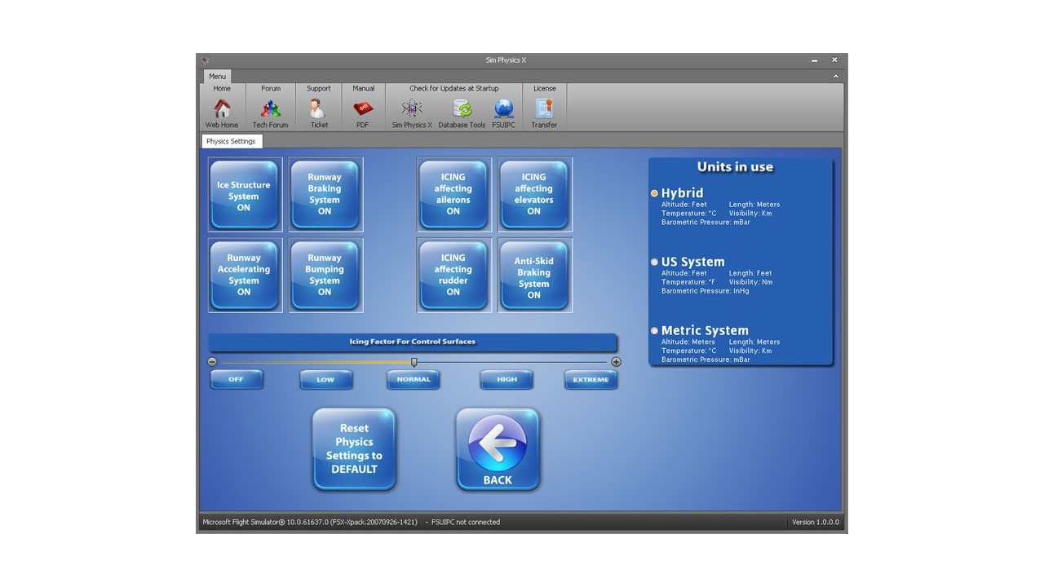Minimize the Sim Physics X window
This screenshot has height=587, width=1044.
pyautogui.click(x=814, y=60)
